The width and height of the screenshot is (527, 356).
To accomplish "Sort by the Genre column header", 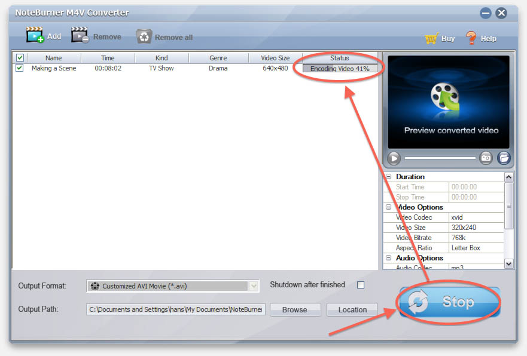I will click(218, 58).
